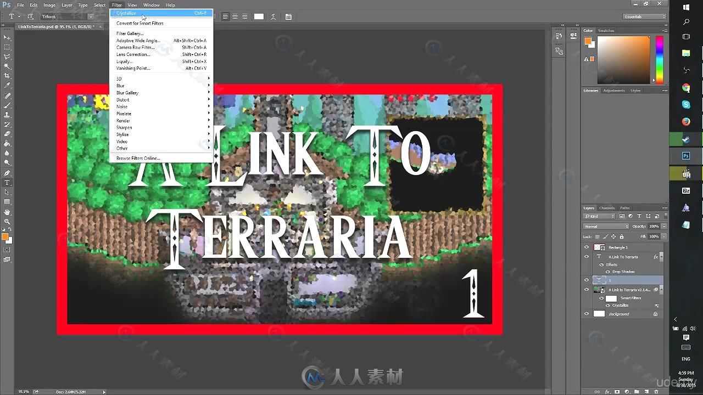Viewport: 703px width, 395px height.
Task: Select the Magic Wand tool
Action: point(7,66)
